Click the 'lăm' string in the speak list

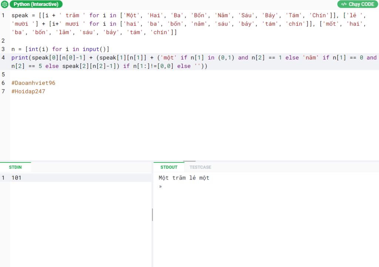click(64, 32)
